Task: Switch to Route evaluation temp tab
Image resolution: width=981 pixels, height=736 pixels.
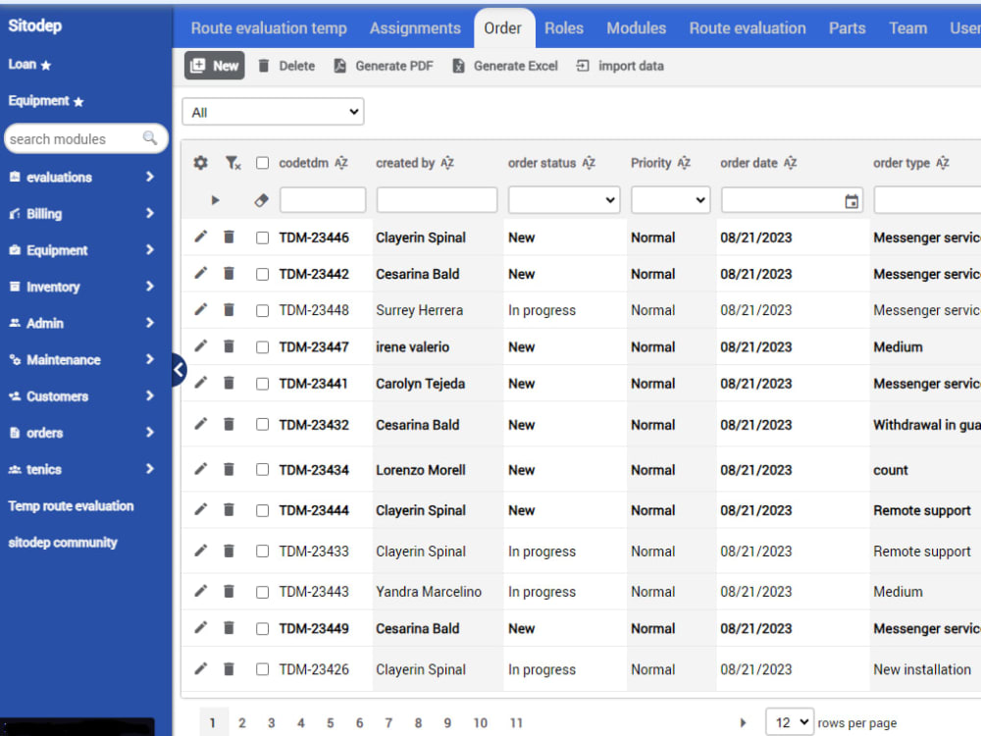Action: pos(269,28)
